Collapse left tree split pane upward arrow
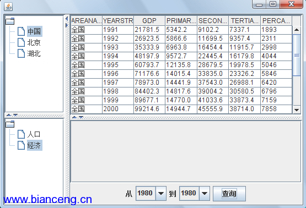This screenshot has width=306, height=208. pyautogui.click(x=9, y=116)
